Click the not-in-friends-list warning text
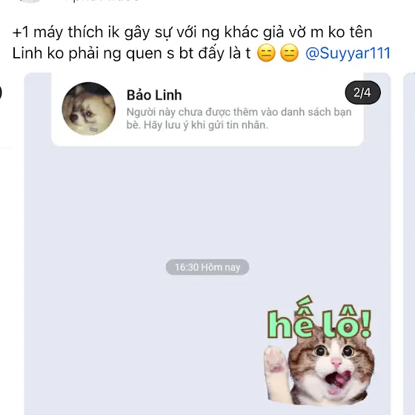Viewport: 415px width, 415px height. pyautogui.click(x=239, y=119)
